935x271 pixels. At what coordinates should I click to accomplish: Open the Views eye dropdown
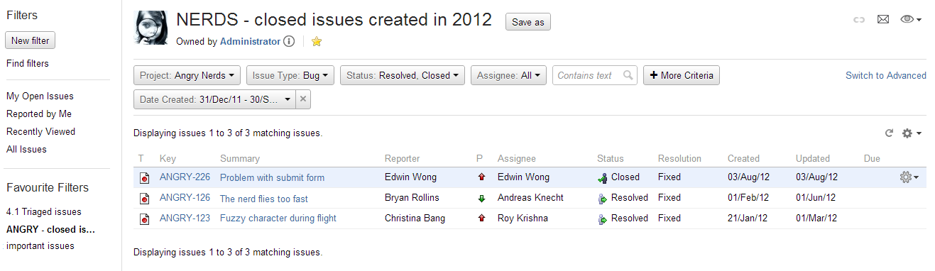911,20
